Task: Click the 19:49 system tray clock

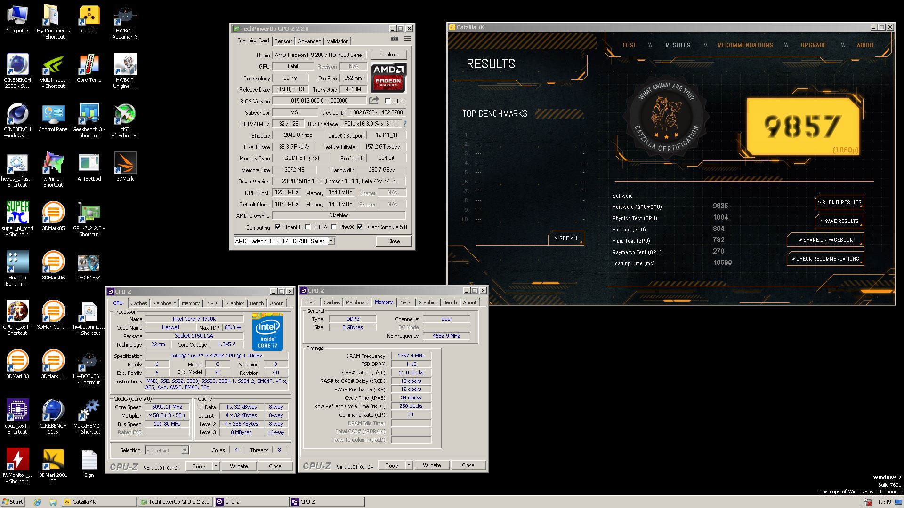Action: click(x=884, y=502)
